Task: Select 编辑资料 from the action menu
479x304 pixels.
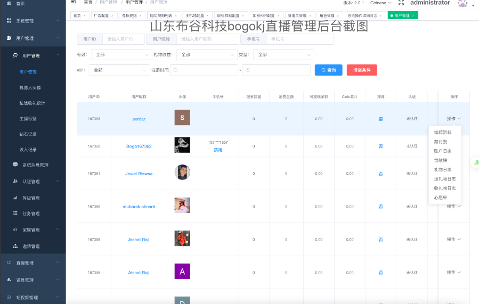Action: 443,132
